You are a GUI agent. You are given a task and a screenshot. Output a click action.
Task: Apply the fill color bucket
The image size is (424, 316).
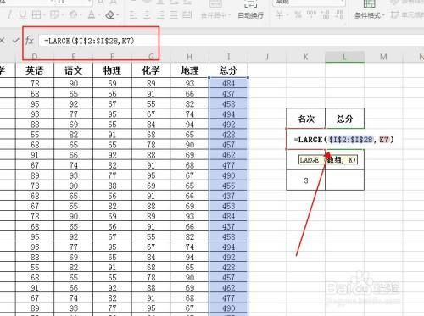74,14
